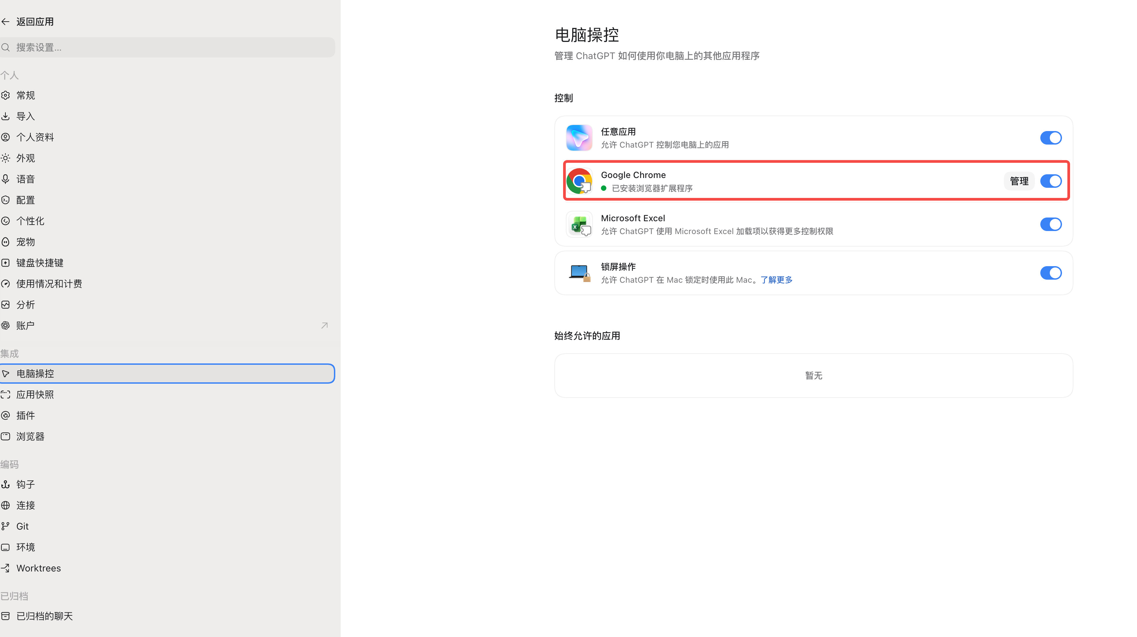1137x637 pixels.
Task: Select 浏览器 in the sidebar
Action: [x=167, y=436]
